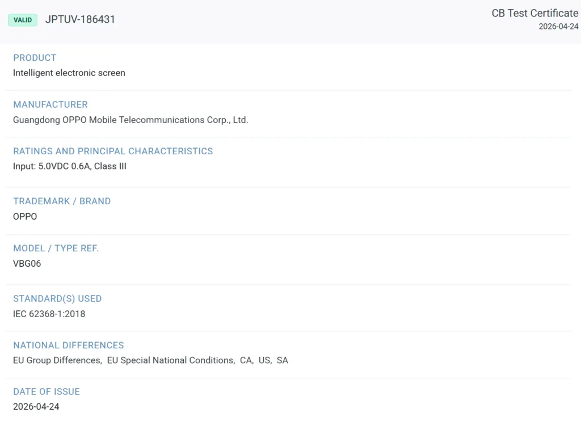Screen dimensions: 581x421
Task: Click the NATIONAL DIFFERENCES label
Action: click(69, 346)
